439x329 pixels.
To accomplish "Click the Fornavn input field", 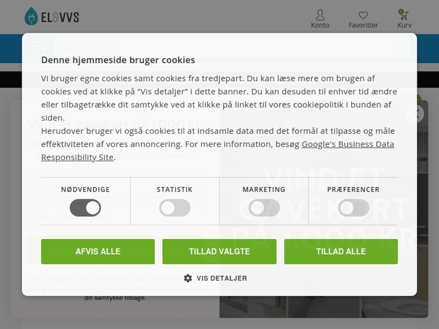I will coord(115,185).
